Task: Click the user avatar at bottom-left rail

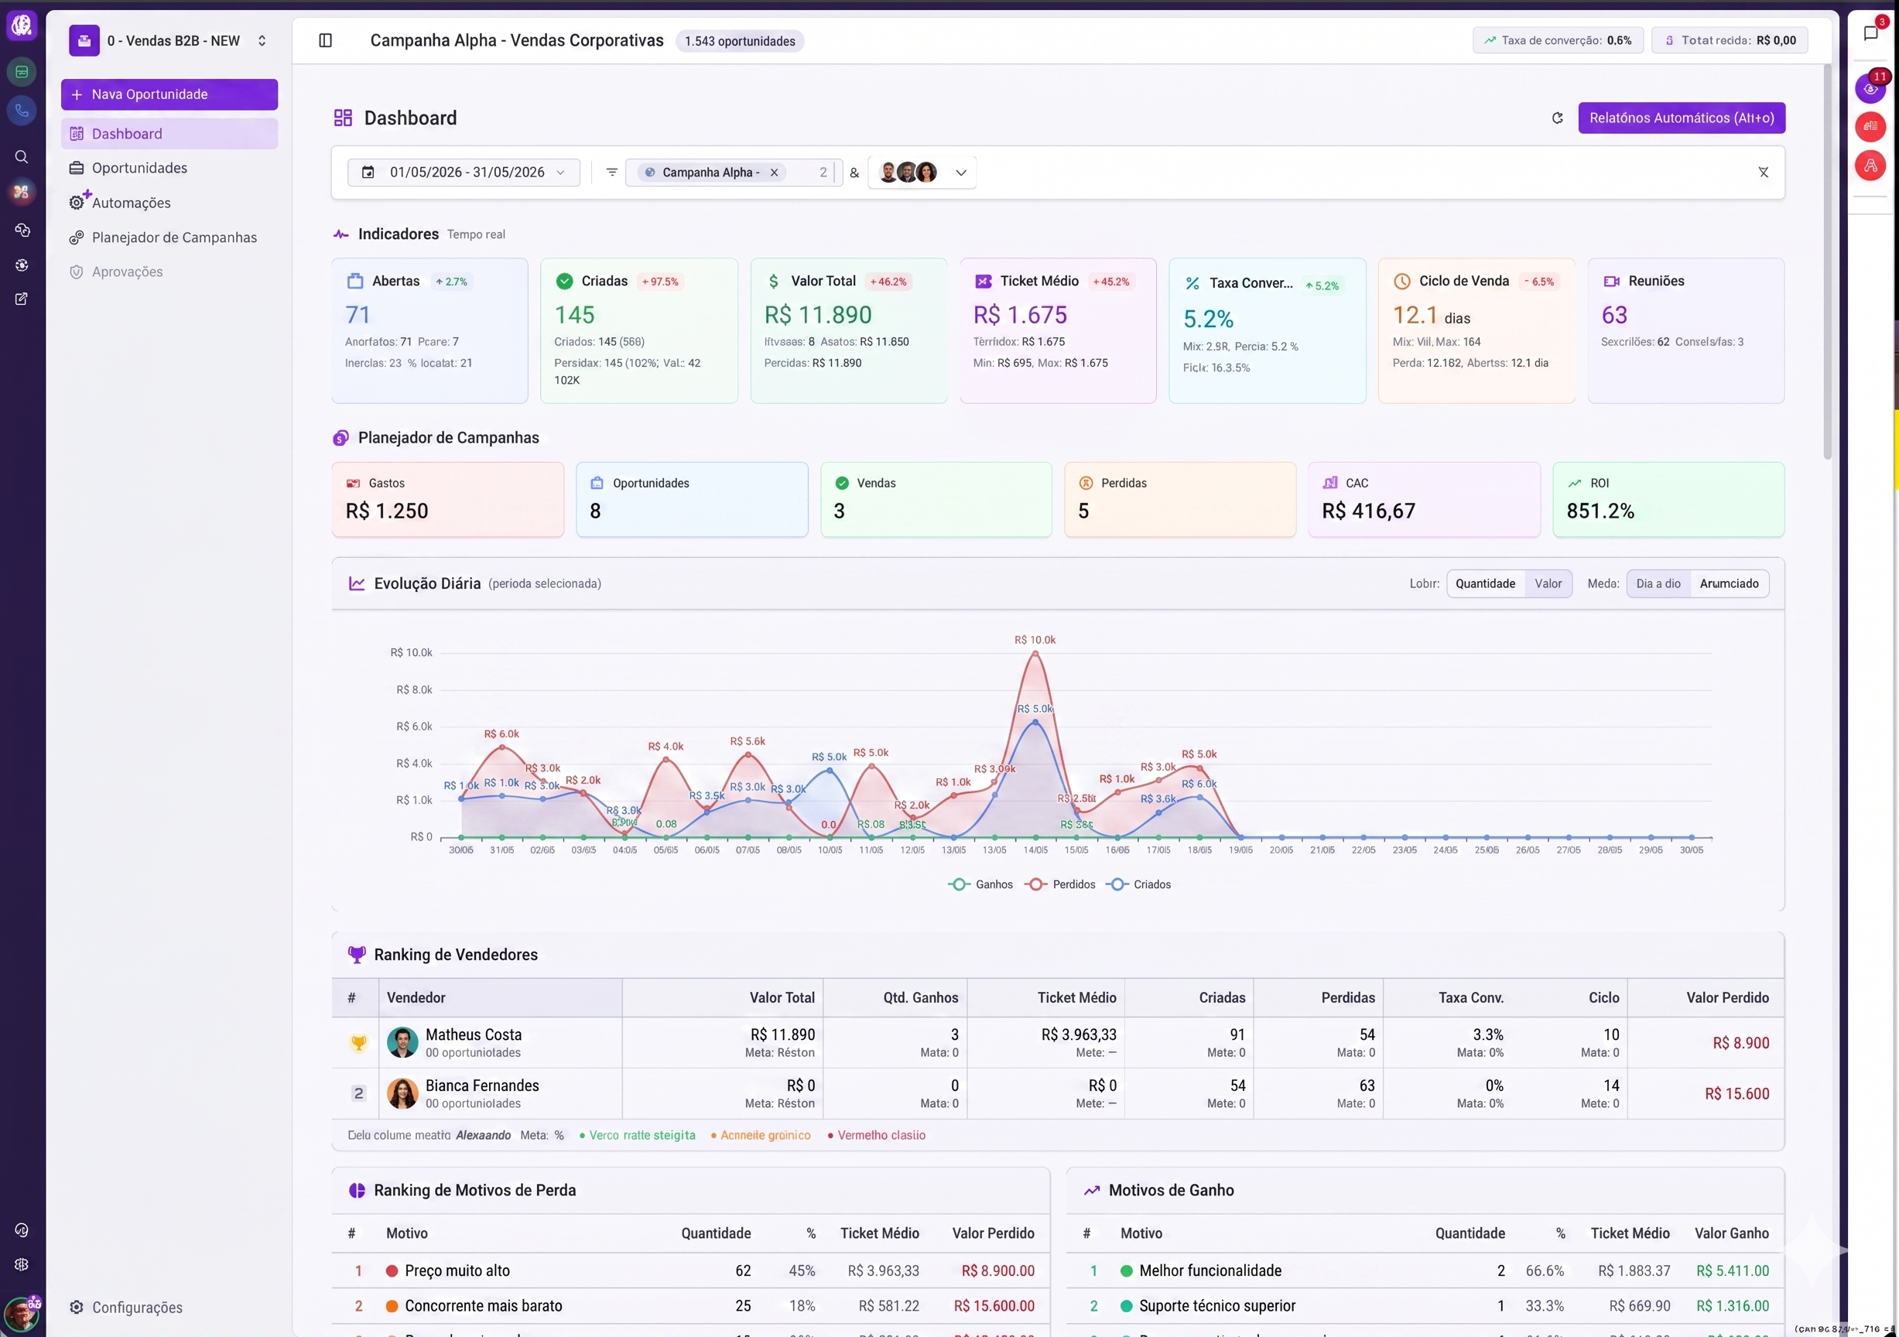Action: point(21,1313)
